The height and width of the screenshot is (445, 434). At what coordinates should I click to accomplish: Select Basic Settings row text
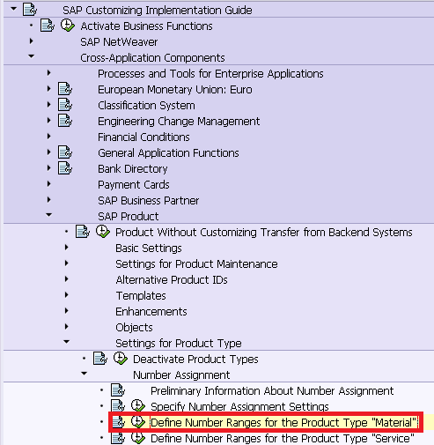[x=149, y=248]
